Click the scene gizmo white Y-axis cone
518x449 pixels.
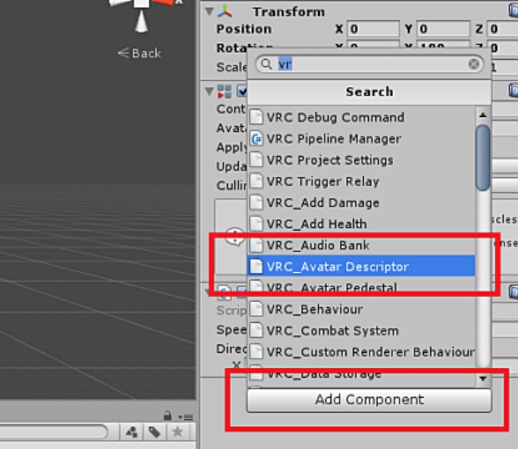coord(141,22)
